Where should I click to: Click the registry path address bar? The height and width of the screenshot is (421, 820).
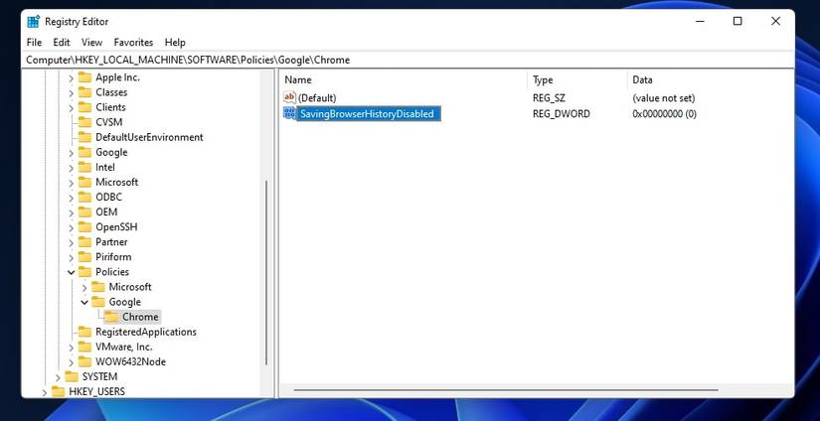click(408, 60)
